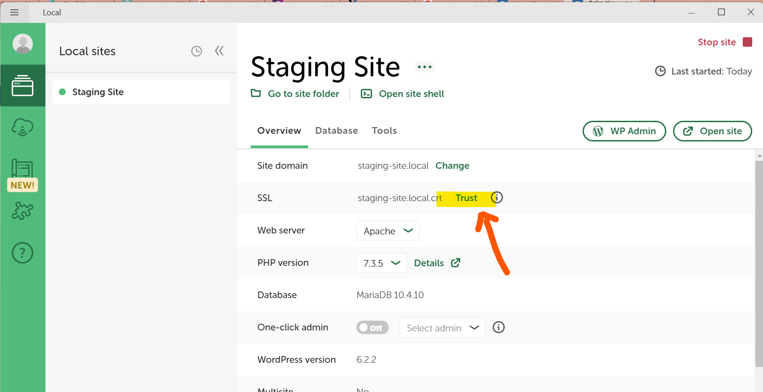763x392 pixels.
Task: Click the staging-site.local domain text
Action: point(393,166)
